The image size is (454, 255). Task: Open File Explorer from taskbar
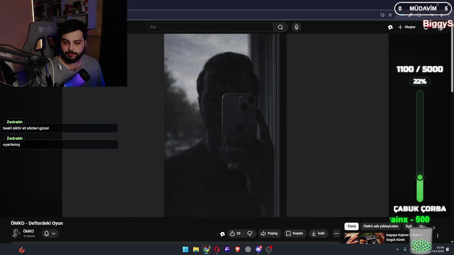(196, 249)
